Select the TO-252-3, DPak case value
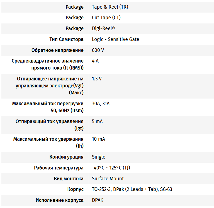 click(x=132, y=189)
